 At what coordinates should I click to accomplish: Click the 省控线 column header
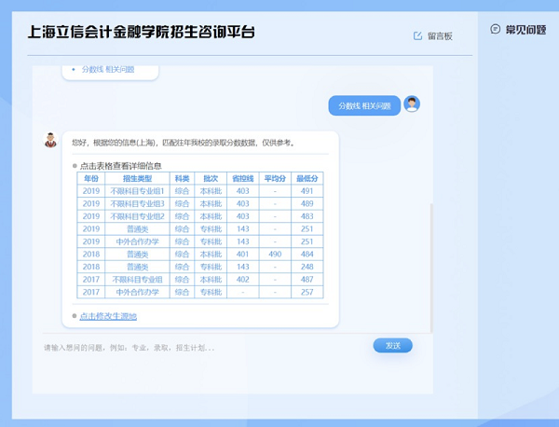[x=243, y=178]
